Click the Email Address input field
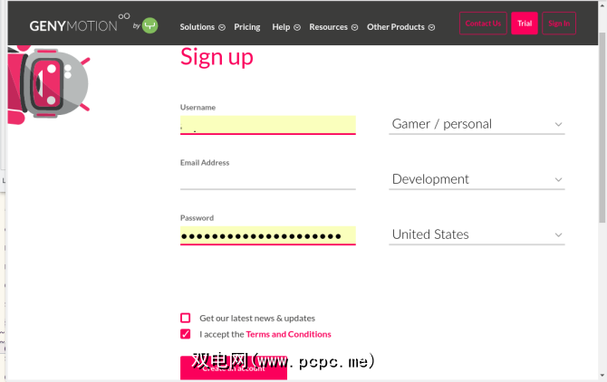Viewport: 607px width, 382px height. [267, 179]
